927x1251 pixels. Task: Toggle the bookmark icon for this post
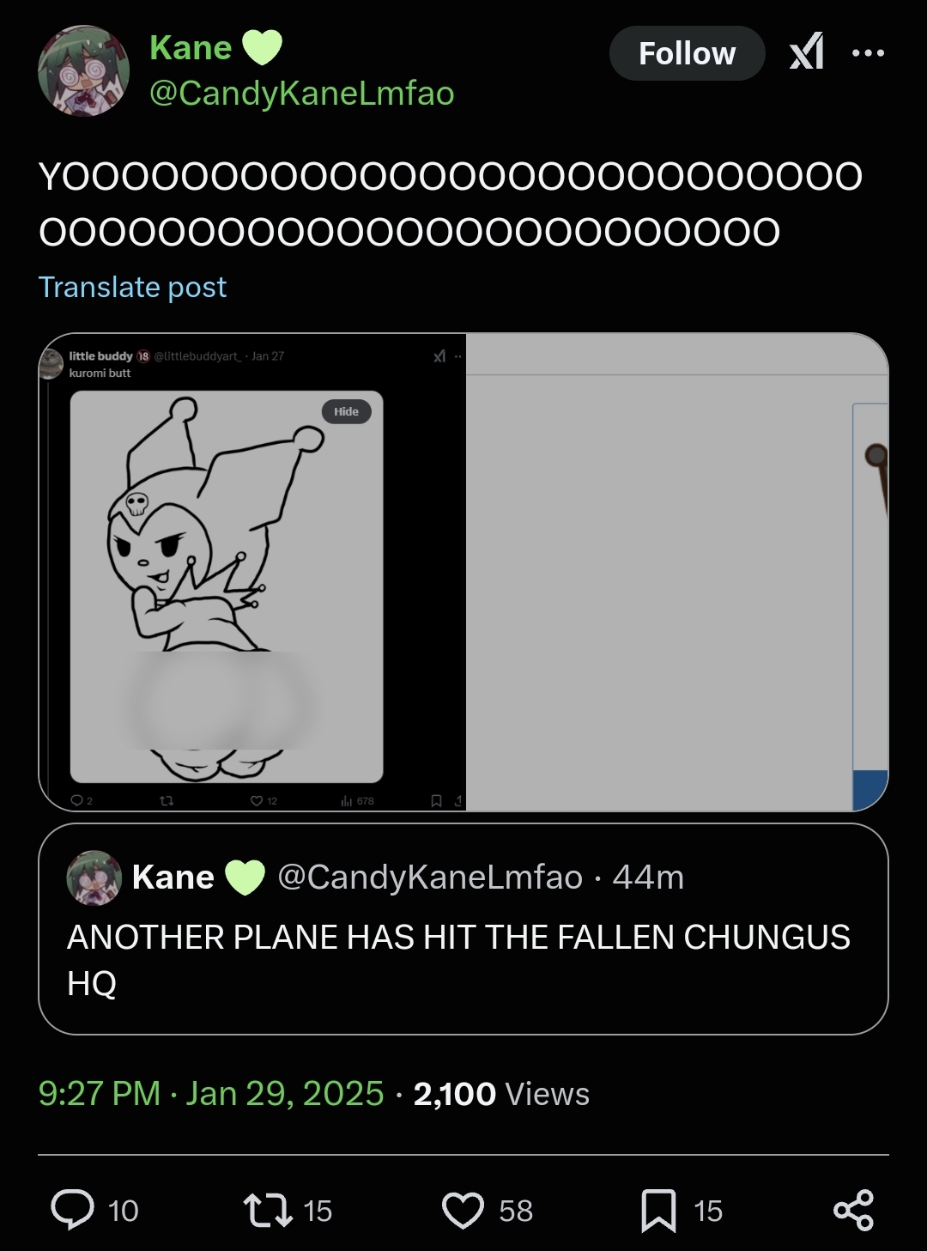tap(658, 1210)
